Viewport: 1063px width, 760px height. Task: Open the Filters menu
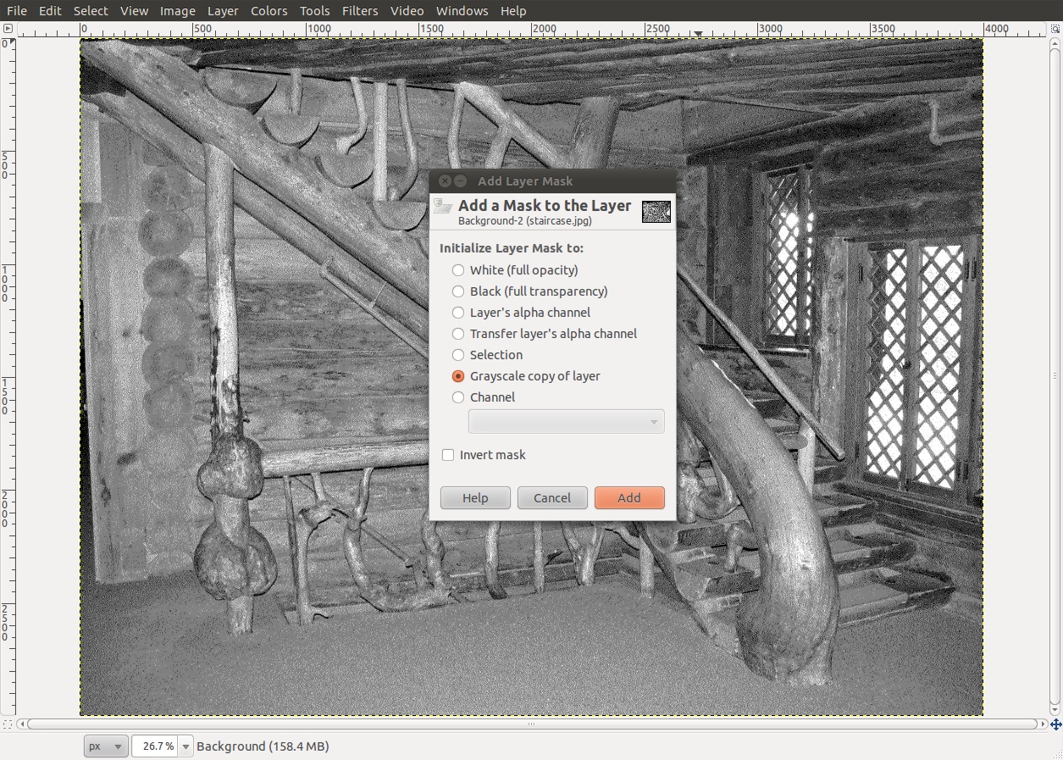[x=360, y=11]
